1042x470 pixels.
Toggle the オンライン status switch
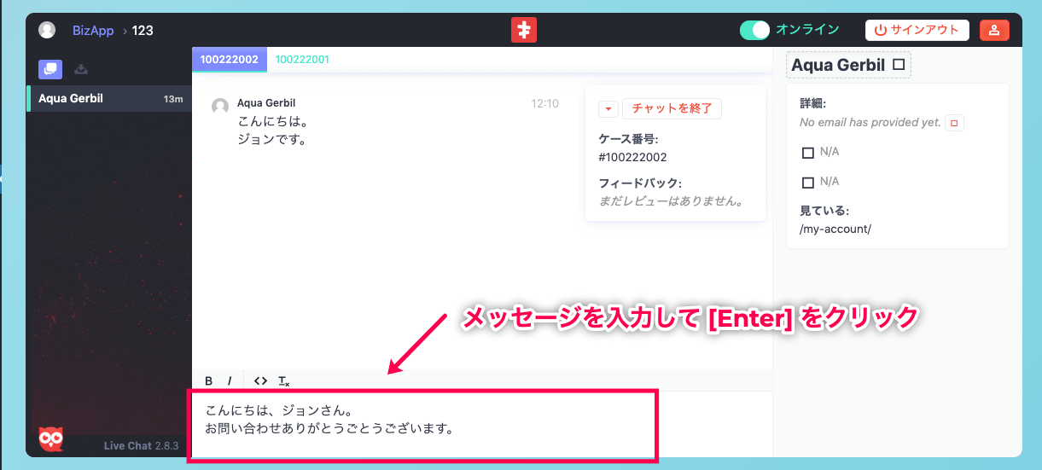754,30
